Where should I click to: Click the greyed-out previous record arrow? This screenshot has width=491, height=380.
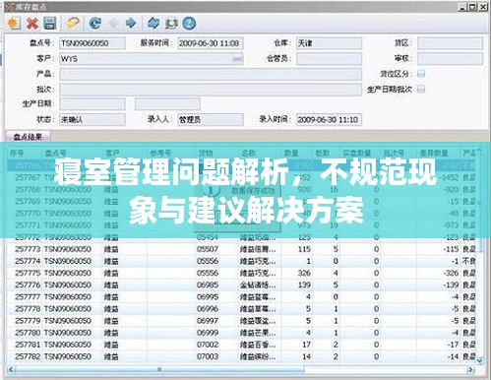pyautogui.click(x=114, y=24)
